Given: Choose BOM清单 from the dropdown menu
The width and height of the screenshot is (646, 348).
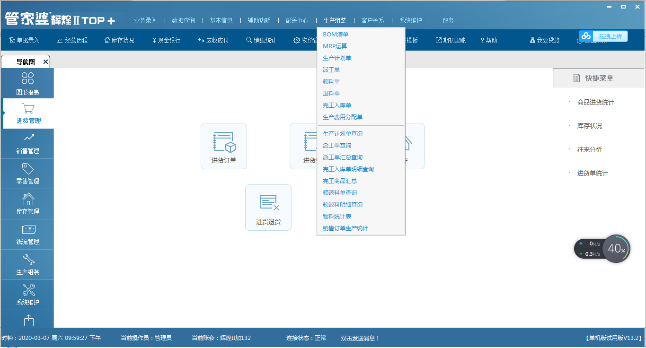Looking at the screenshot, I should click(336, 35).
